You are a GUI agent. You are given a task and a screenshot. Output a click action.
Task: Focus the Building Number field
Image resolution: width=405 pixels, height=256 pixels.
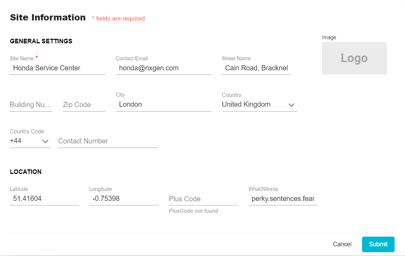pos(31,105)
